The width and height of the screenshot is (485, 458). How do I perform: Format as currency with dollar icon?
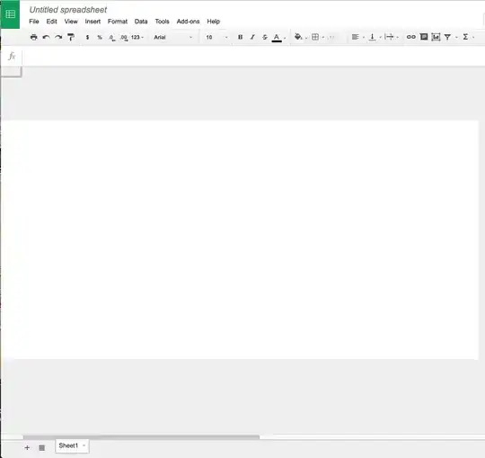[87, 37]
